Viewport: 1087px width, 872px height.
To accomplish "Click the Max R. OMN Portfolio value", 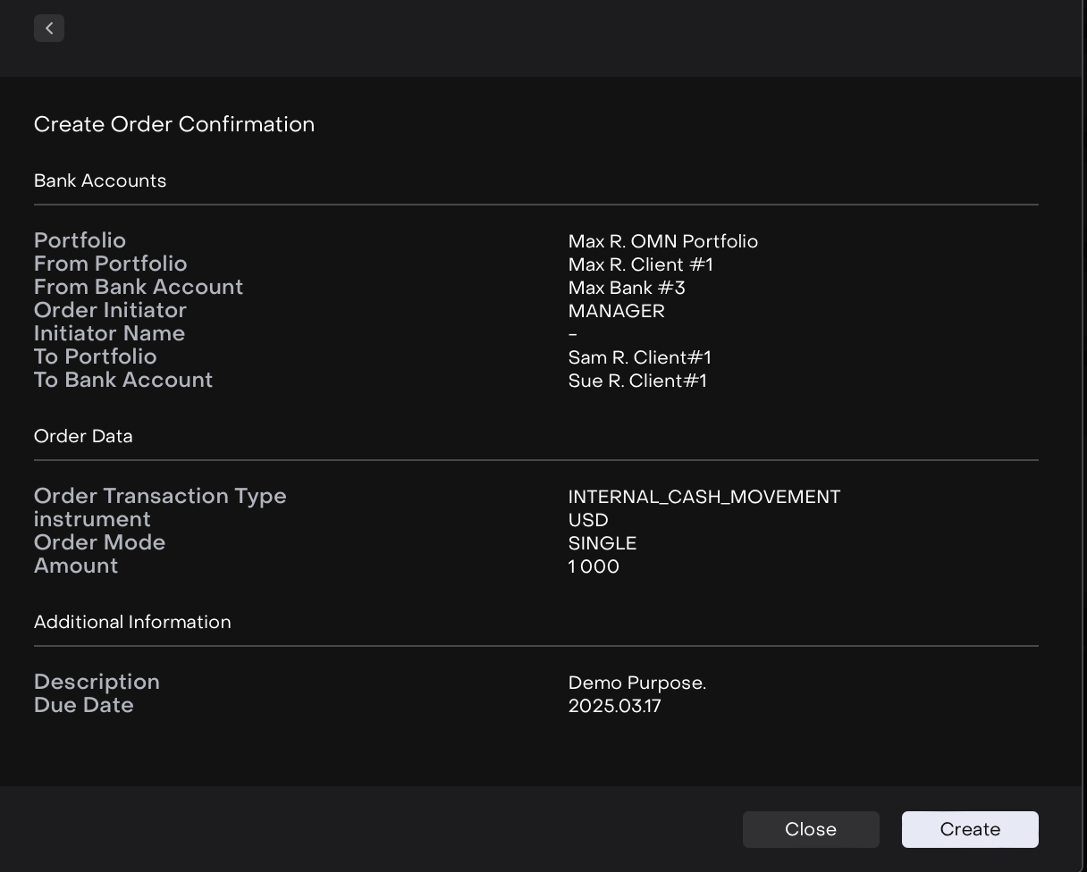I will pyautogui.click(x=662, y=241).
